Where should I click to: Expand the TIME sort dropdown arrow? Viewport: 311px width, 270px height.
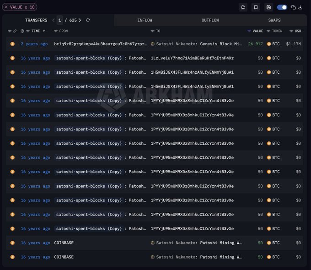[44, 31]
